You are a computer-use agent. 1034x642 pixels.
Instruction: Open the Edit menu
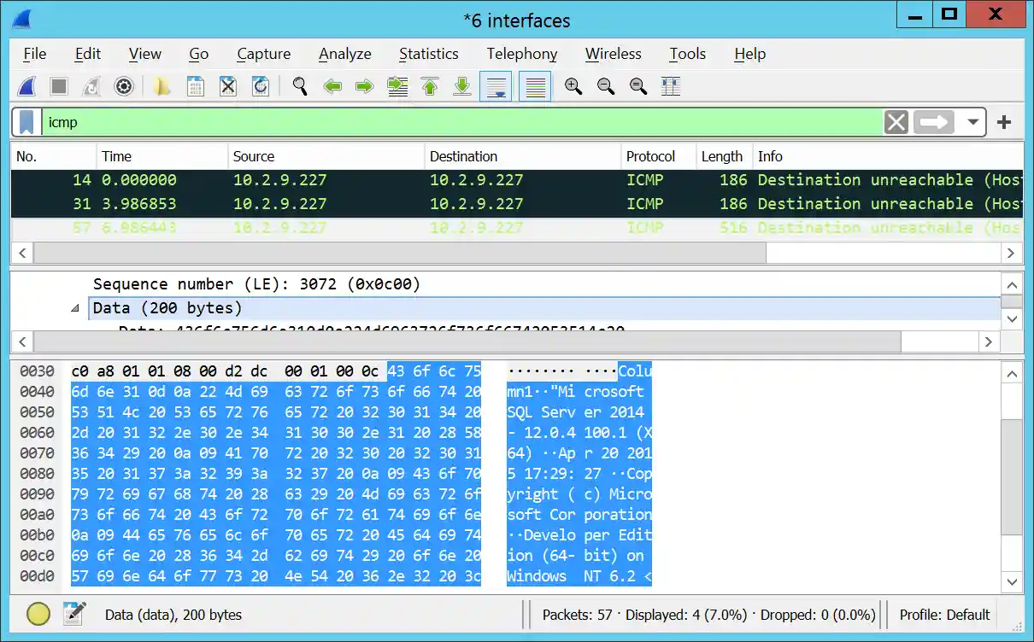[x=88, y=54]
